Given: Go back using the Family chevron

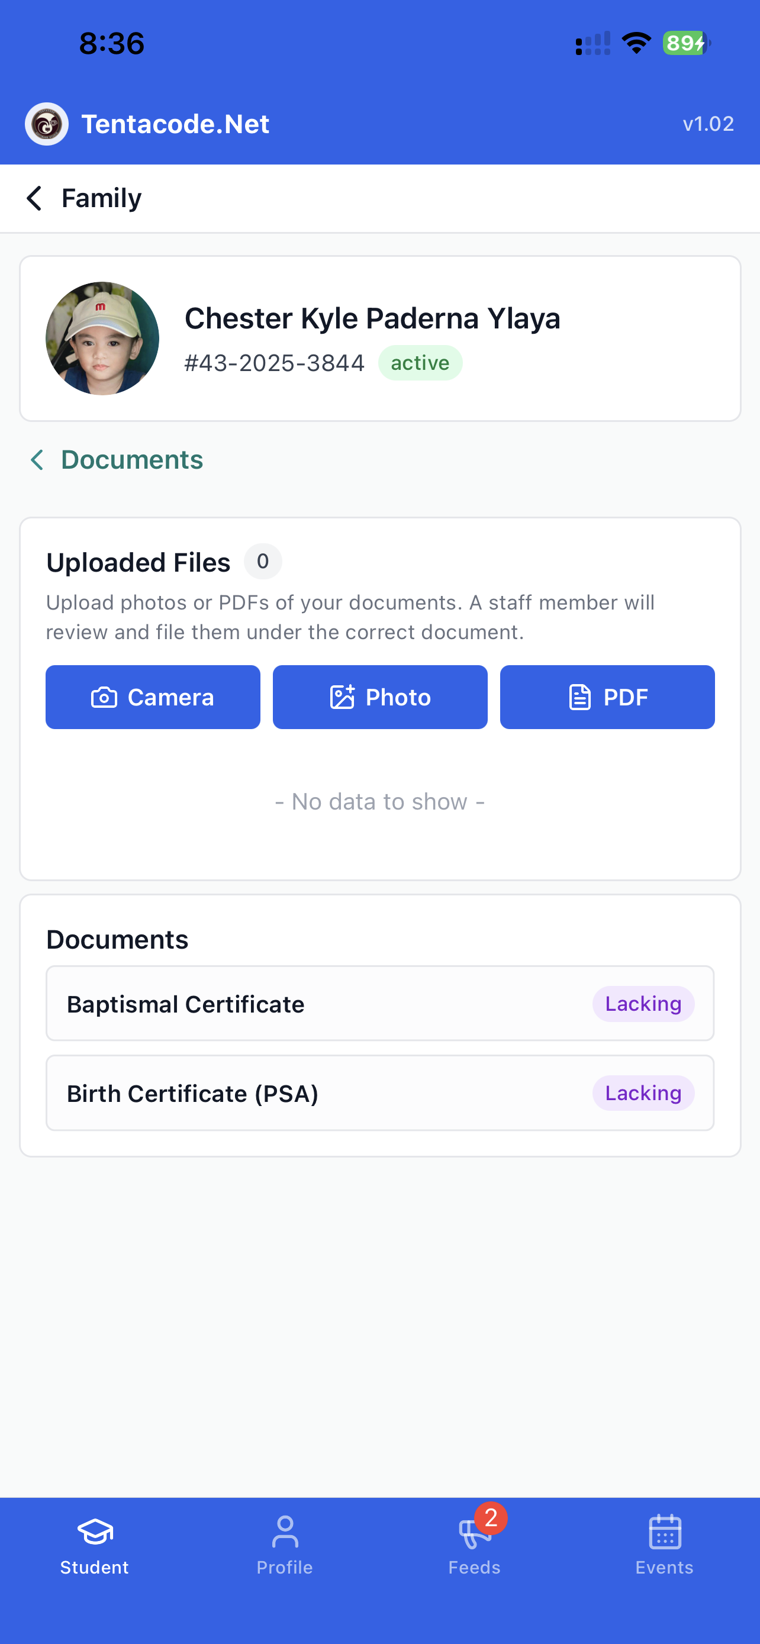Looking at the screenshot, I should (x=34, y=198).
